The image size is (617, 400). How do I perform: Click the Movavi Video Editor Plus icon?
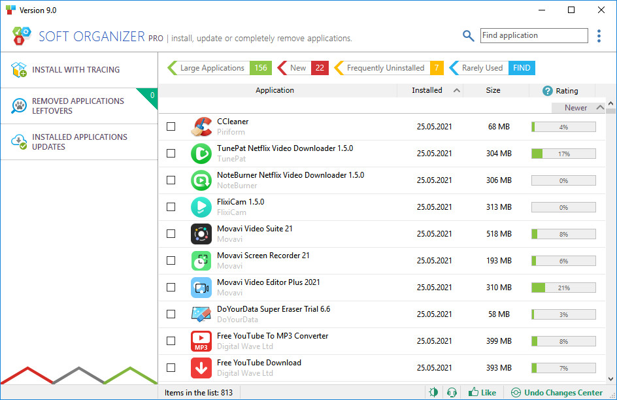pos(201,287)
